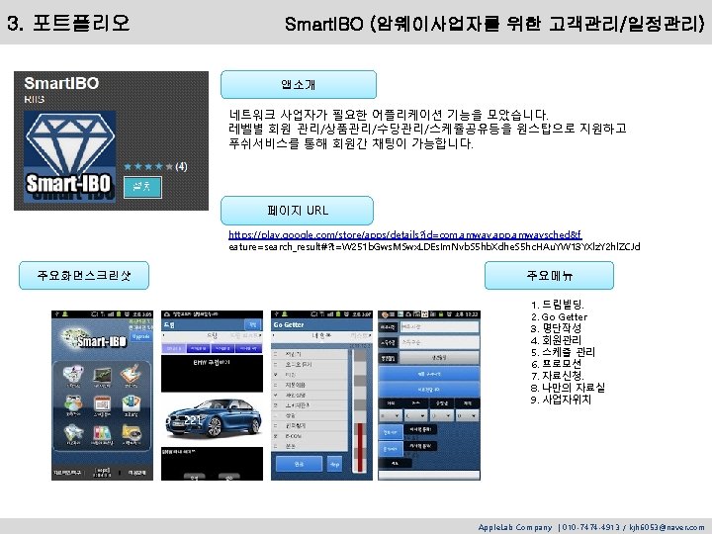Click the blue BMW car image
The image size is (712, 534).
coord(213,418)
